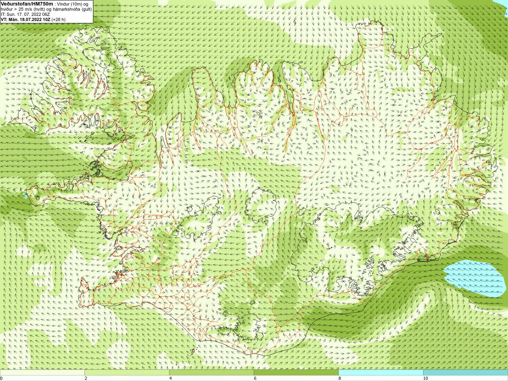Image resolution: width=508 pixels, height=381 pixels.
Task: Click the 2–4 m/s light green legend swatch
Action: [127, 373]
